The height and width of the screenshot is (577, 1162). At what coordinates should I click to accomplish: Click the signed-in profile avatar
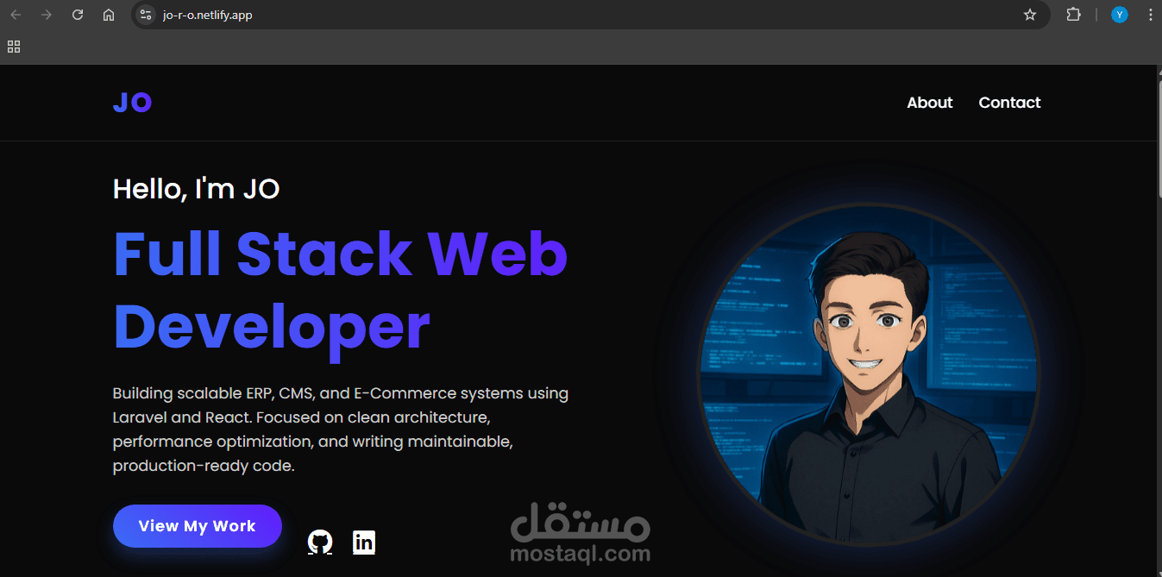point(1119,15)
